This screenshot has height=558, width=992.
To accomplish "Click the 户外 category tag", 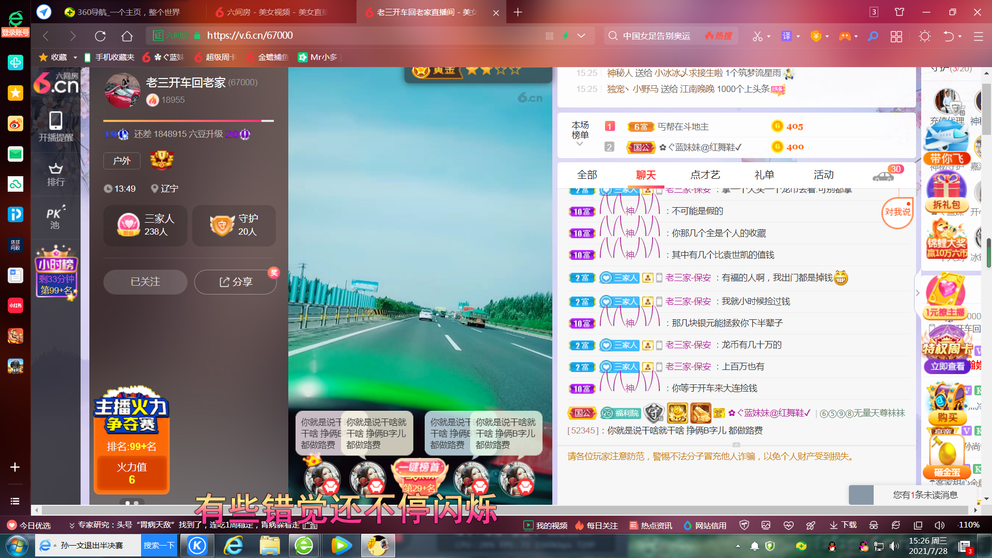I will (122, 161).
